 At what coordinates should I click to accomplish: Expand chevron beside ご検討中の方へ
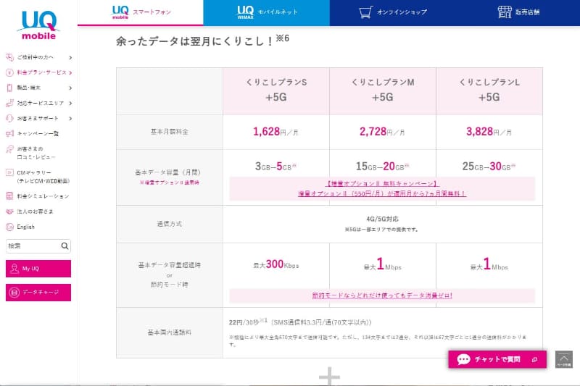70,58
